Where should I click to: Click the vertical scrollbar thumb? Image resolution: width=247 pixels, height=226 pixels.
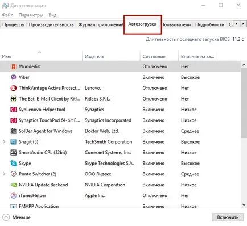coord(244,103)
